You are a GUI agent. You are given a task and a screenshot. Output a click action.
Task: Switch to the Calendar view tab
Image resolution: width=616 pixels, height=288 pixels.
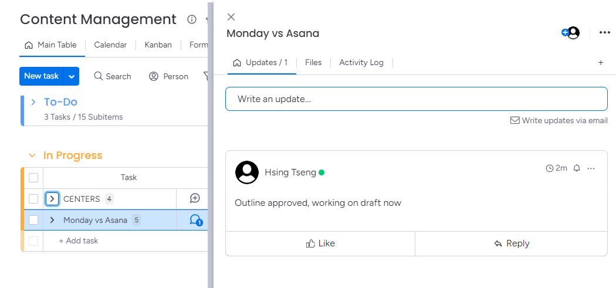110,45
